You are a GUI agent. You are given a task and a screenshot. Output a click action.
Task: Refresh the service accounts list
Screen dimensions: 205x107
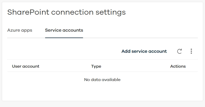coord(179,51)
